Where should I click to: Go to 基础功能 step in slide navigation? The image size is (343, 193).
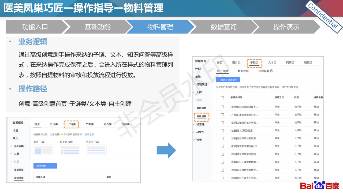tap(98, 27)
